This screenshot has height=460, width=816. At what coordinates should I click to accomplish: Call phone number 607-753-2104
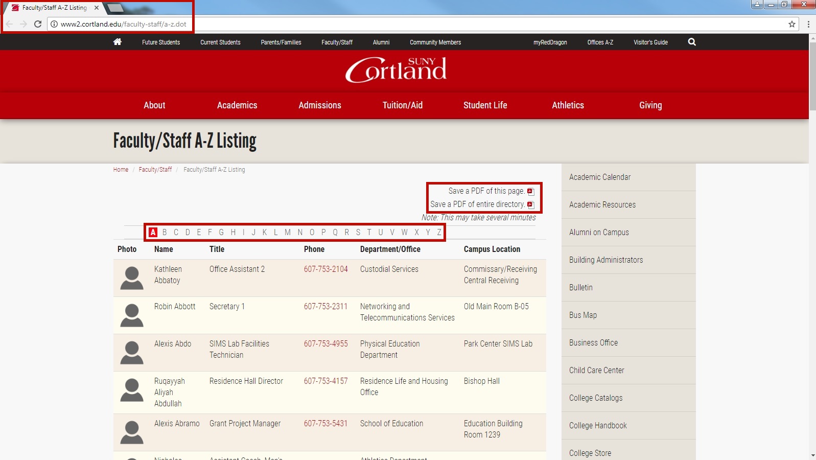[x=326, y=269]
